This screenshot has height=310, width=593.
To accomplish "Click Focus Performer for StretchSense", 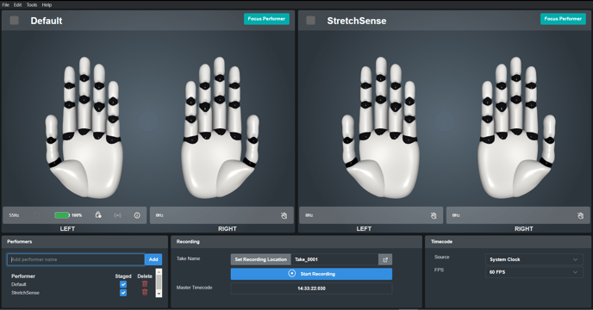I will tap(563, 19).
